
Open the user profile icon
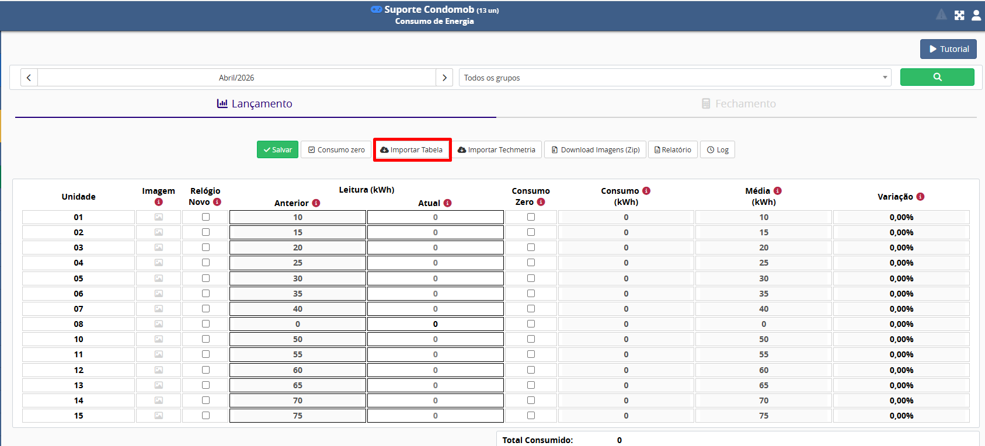click(x=976, y=15)
